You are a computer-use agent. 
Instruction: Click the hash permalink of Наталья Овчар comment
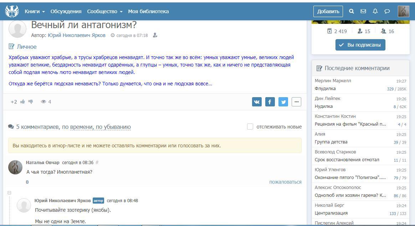click(97, 163)
